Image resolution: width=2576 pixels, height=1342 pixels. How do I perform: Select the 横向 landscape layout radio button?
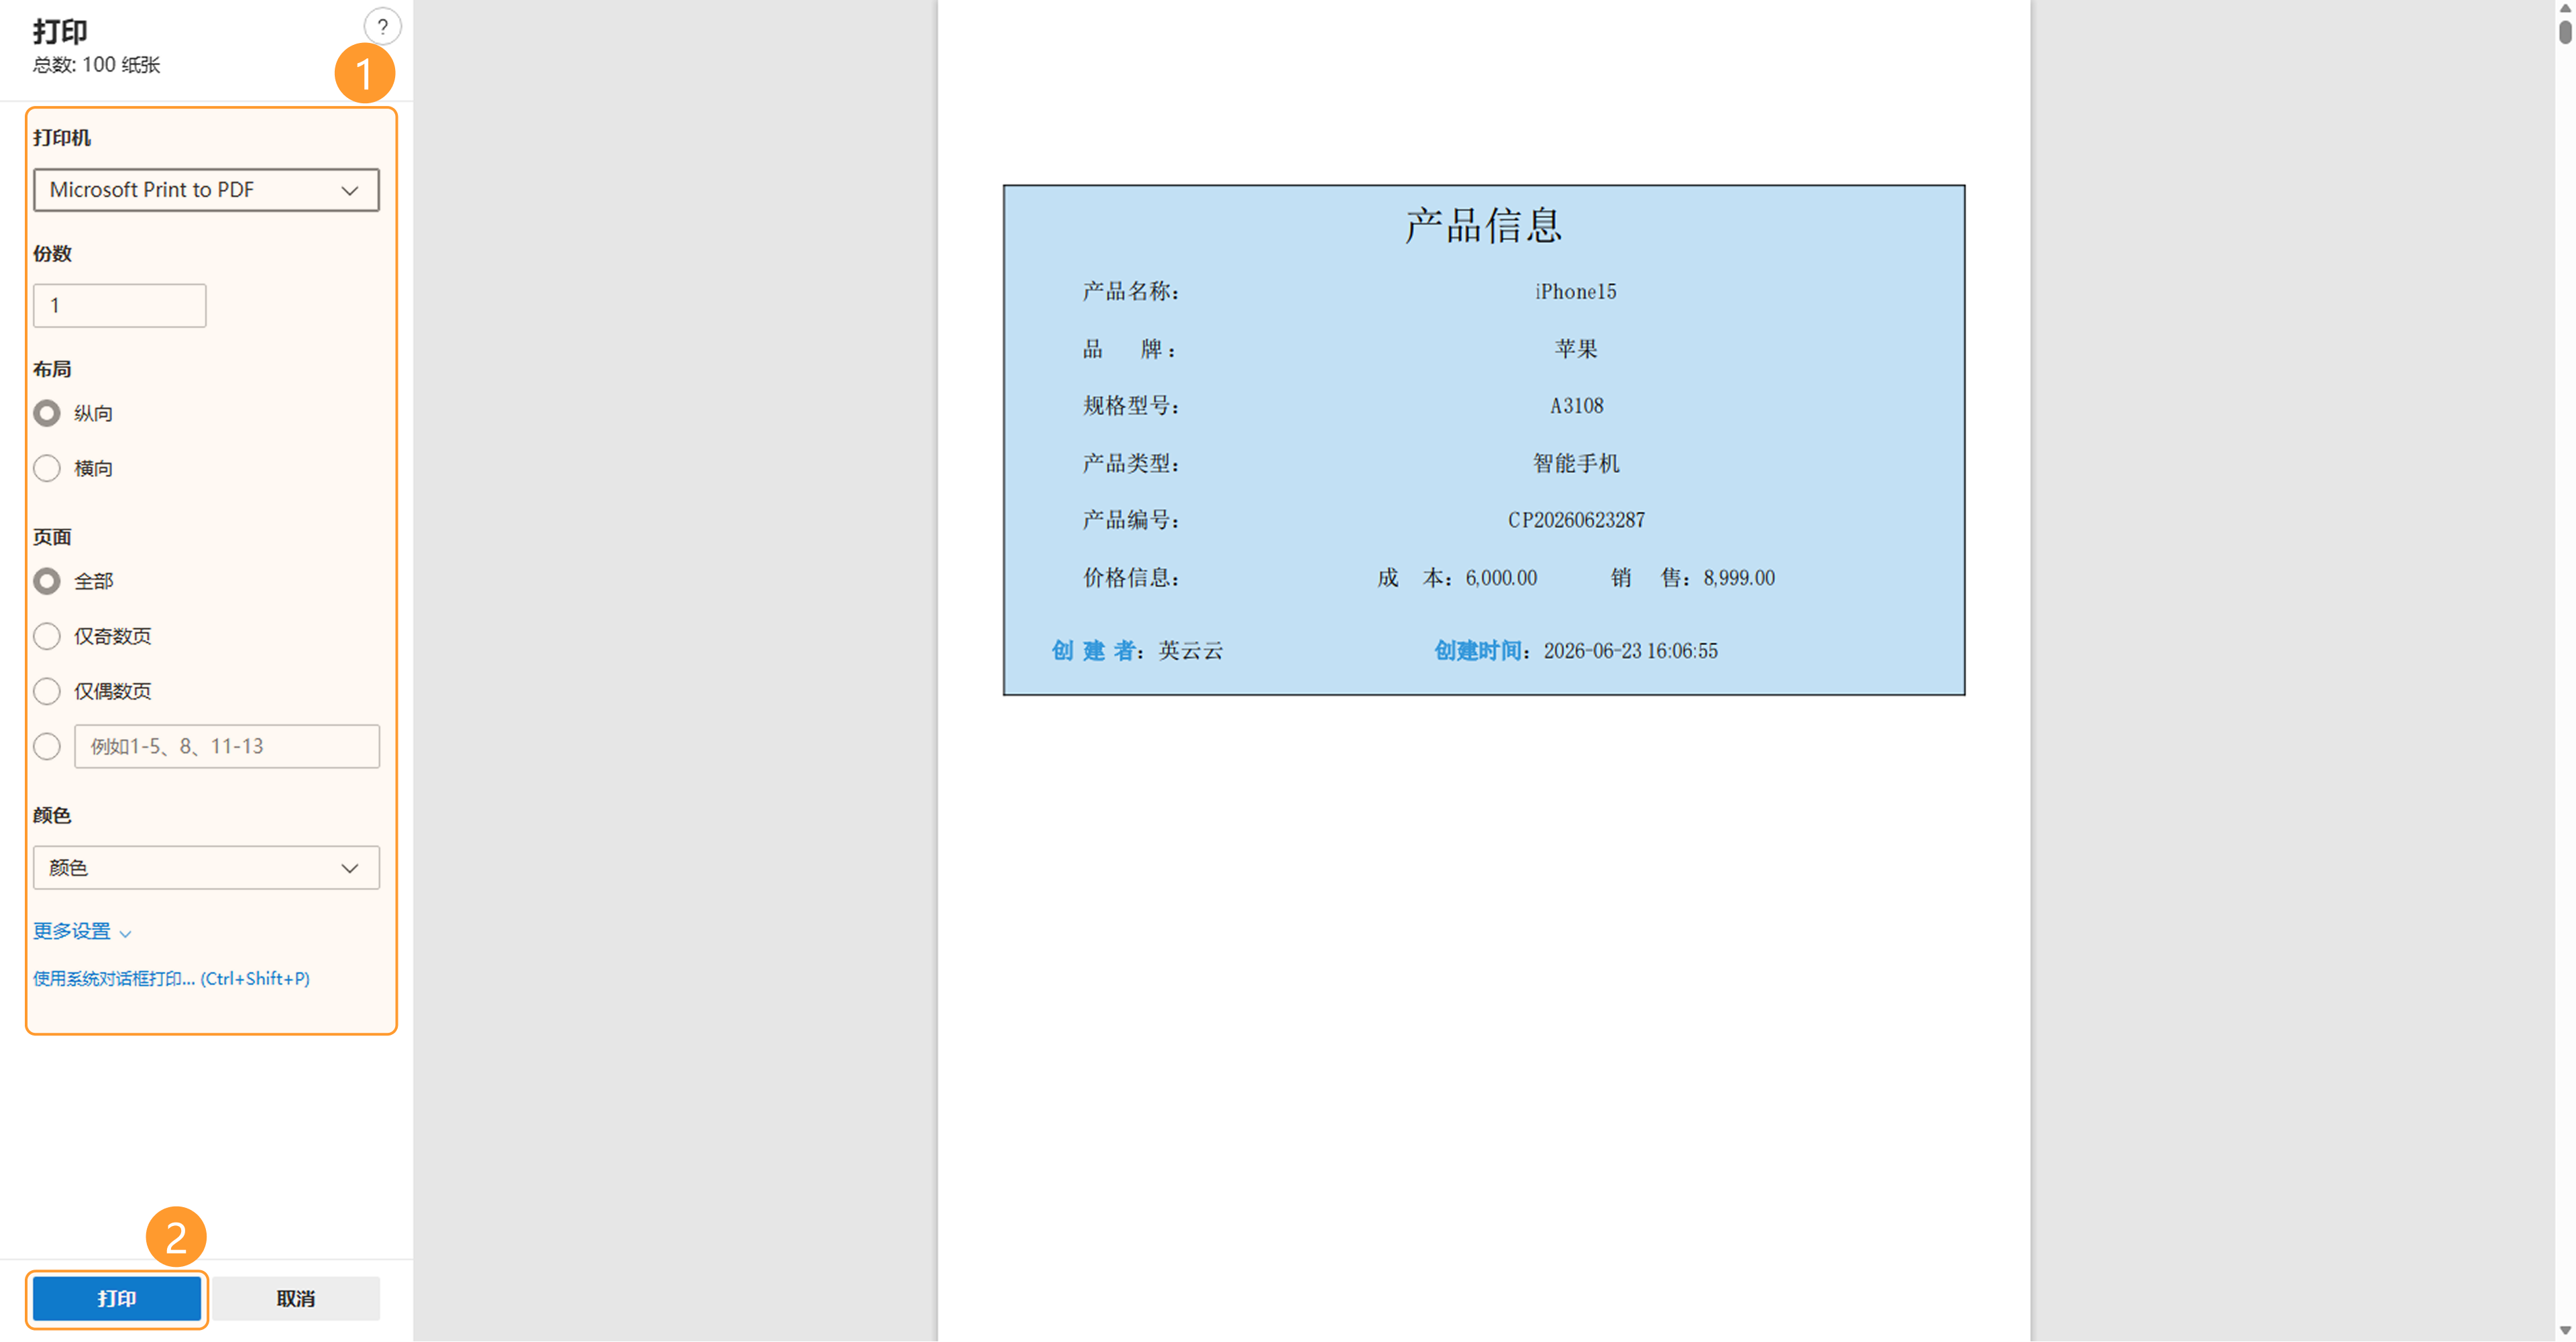click(x=47, y=468)
